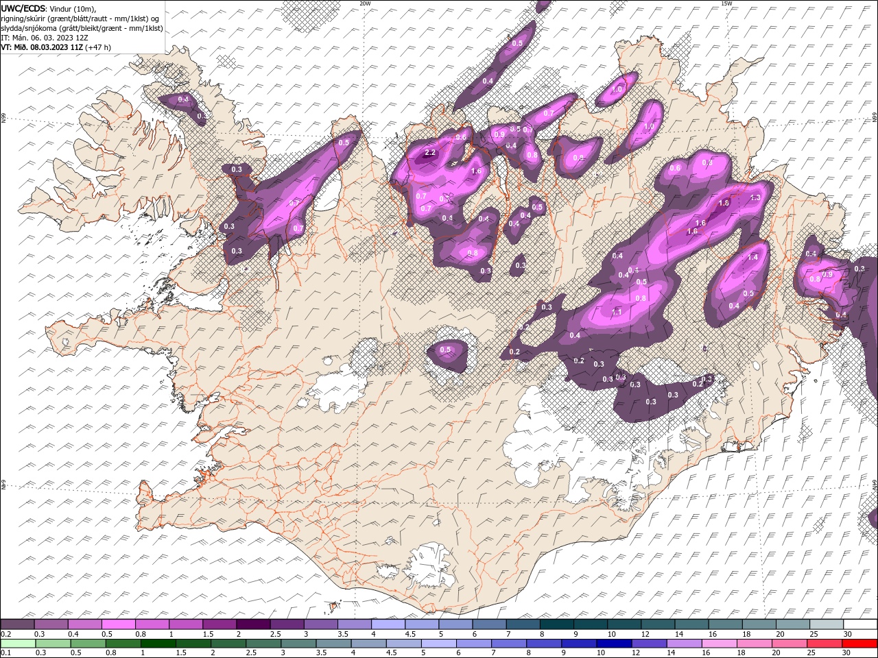The width and height of the screenshot is (878, 658).
Task: Select the snow legend swatch between 8 and 9
Action: 557,624
